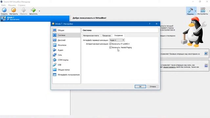
Task: Select Система settings category
Action: (66, 35)
